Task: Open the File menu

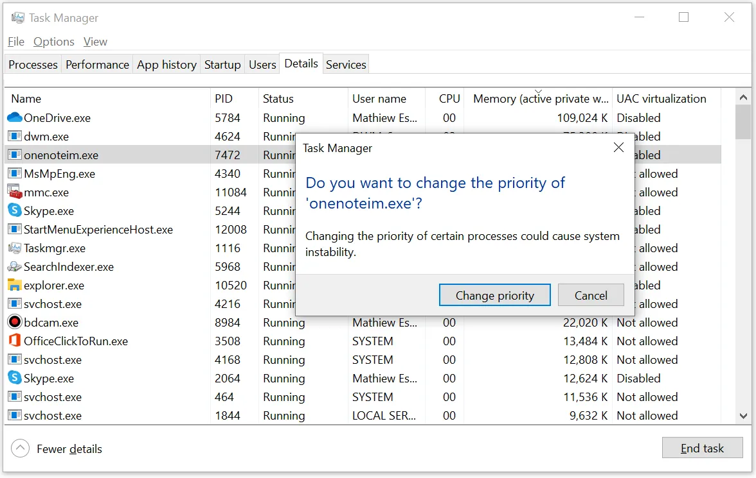Action: point(16,42)
